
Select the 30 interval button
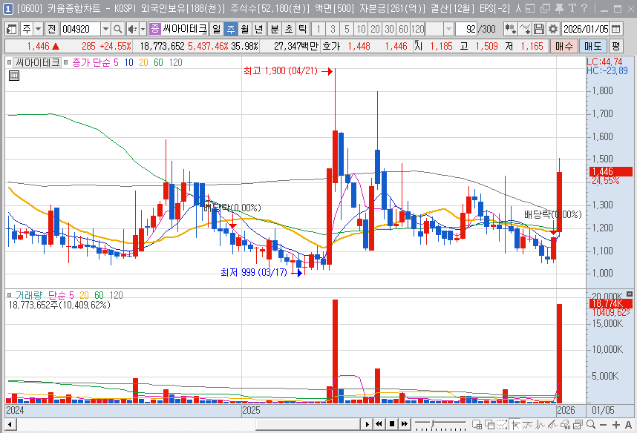[389, 29]
